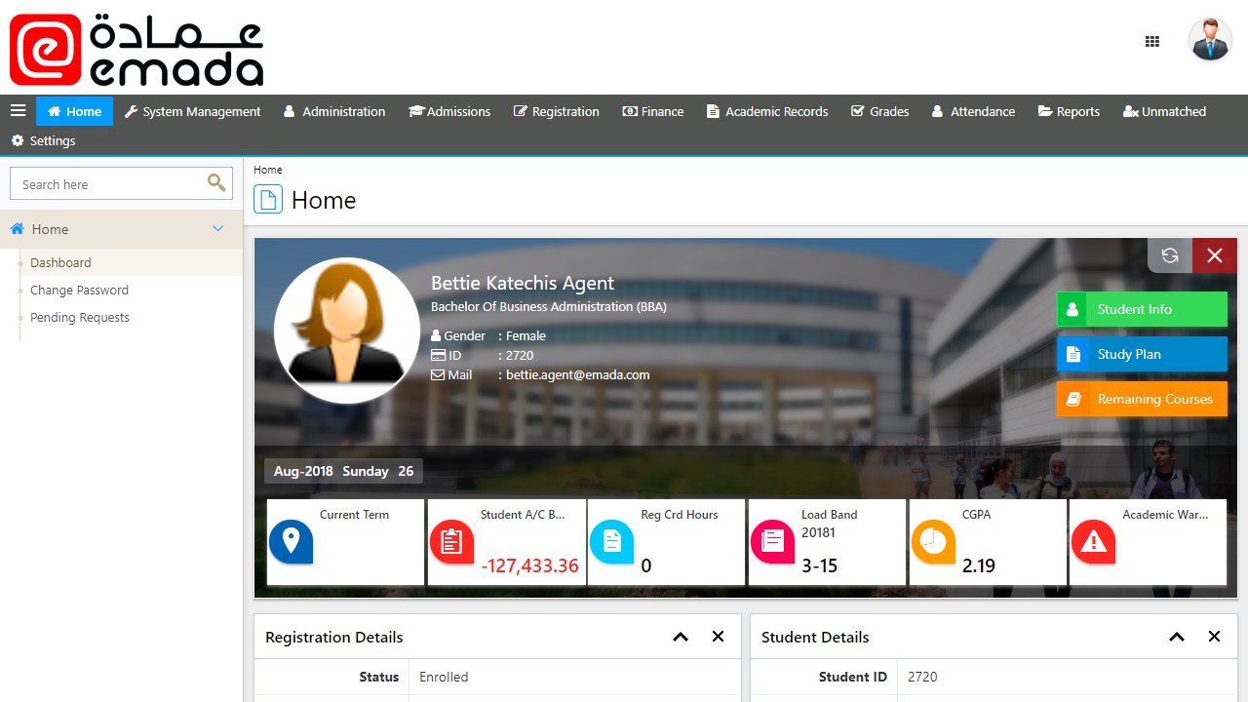Screen dimensions: 1248x702
Task: Click the CGPA pie chart icon
Action: (933, 541)
